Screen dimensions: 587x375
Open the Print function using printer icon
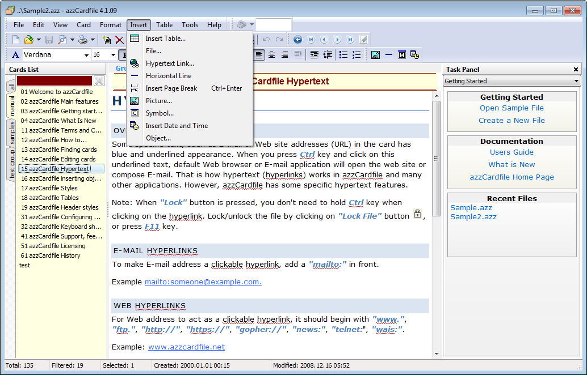[82, 40]
